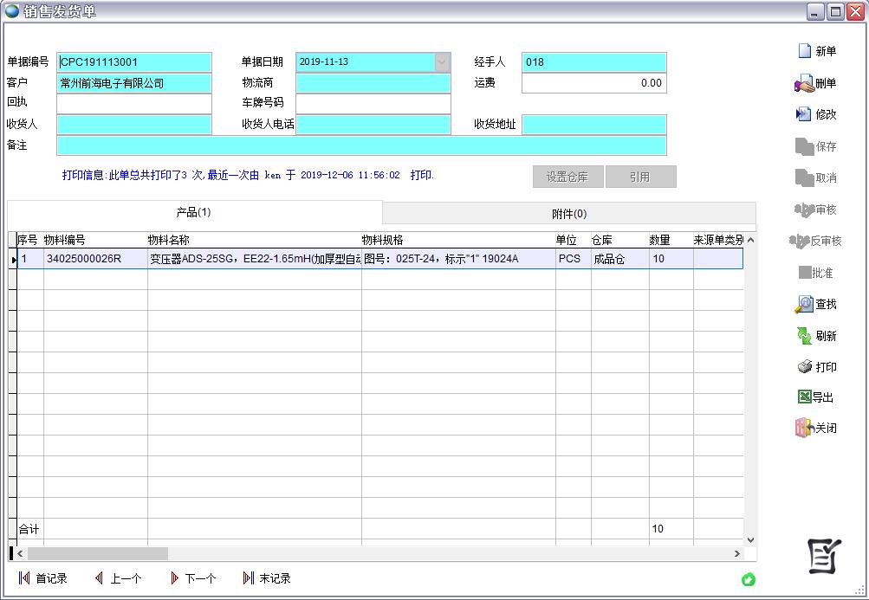Click the vertical scrollbar down arrow
This screenshot has width=869, height=600.
click(750, 539)
